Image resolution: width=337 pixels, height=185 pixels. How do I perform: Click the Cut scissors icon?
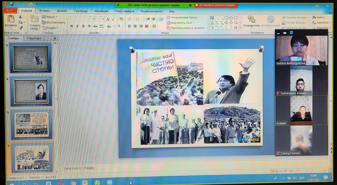coord(20,17)
